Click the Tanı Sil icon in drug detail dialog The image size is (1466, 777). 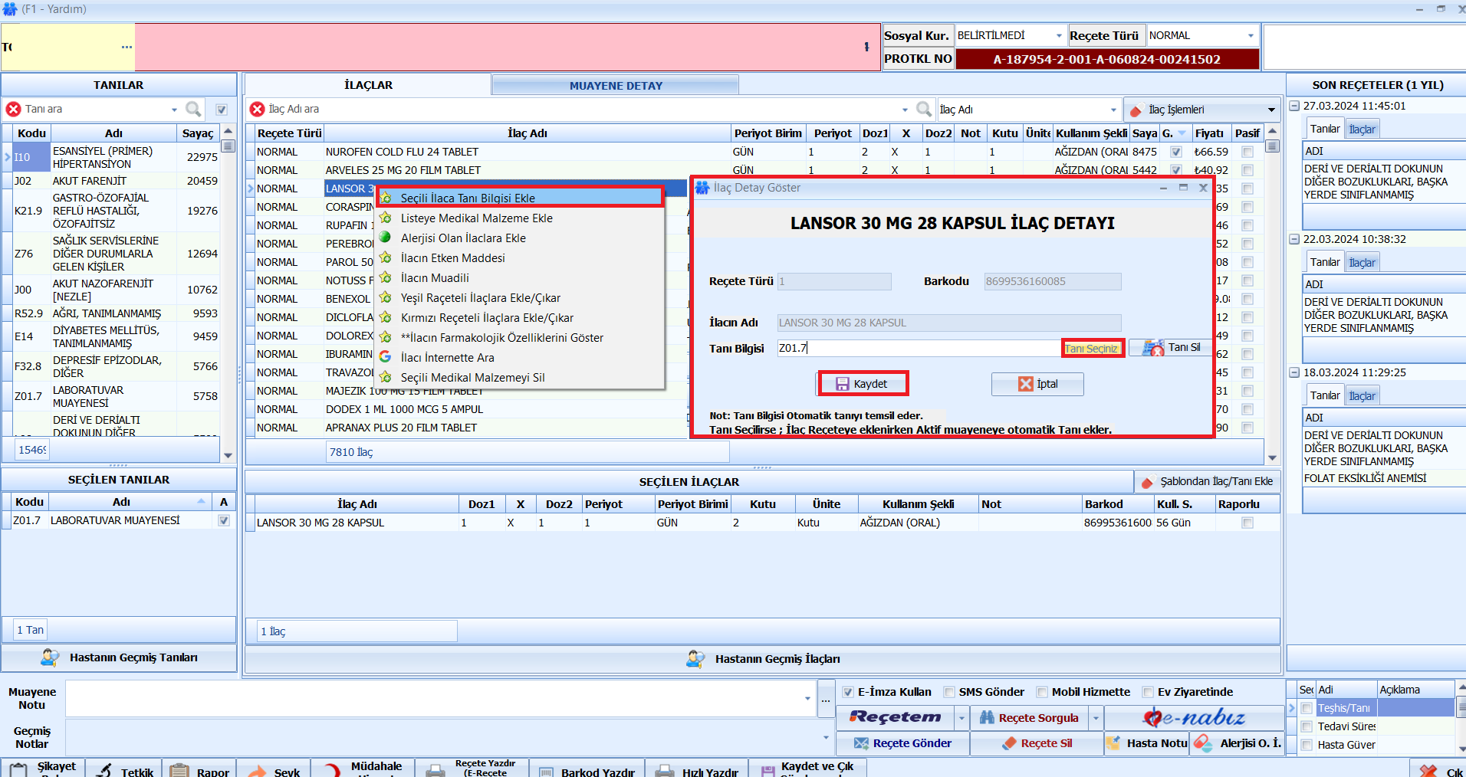1153,348
